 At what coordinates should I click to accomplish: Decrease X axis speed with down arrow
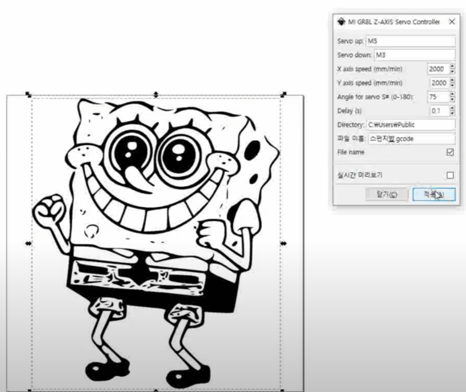pos(452,72)
